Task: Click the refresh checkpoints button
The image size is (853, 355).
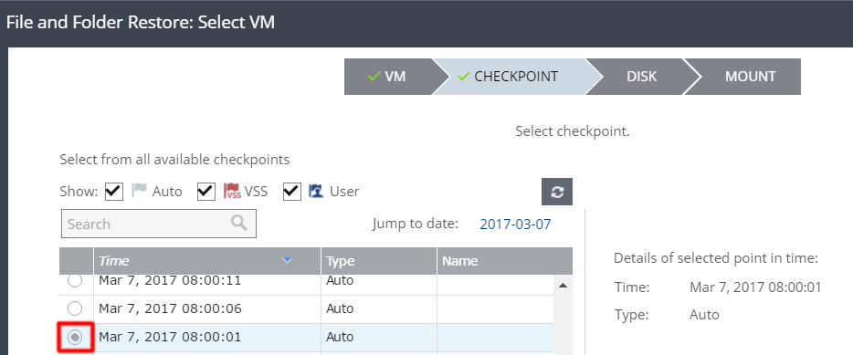Action: (556, 192)
